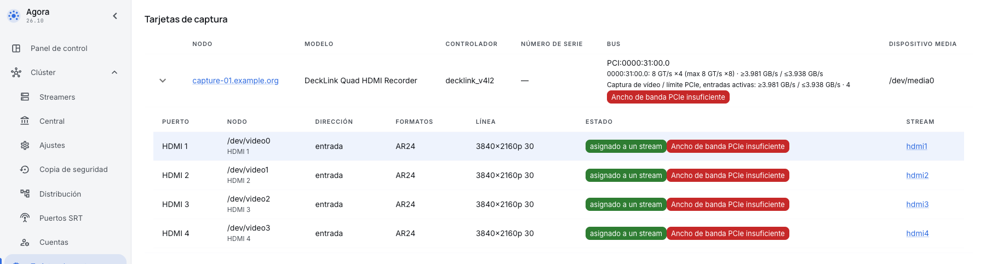The image size is (986, 264).
Task: Click the Puertos SRT antenna icon
Action: pyautogui.click(x=25, y=218)
